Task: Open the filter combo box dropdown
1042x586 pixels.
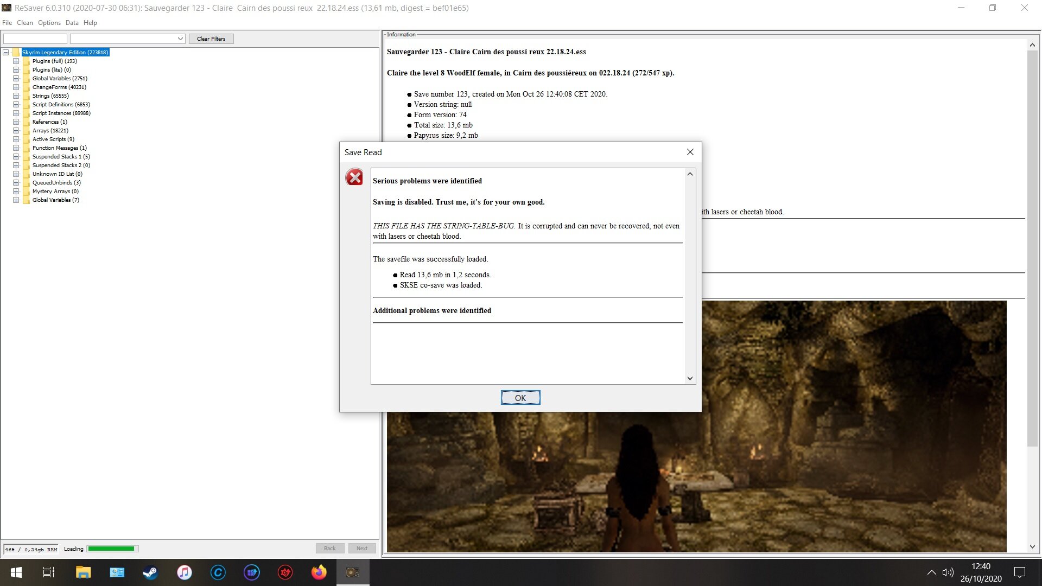Action: click(180, 39)
